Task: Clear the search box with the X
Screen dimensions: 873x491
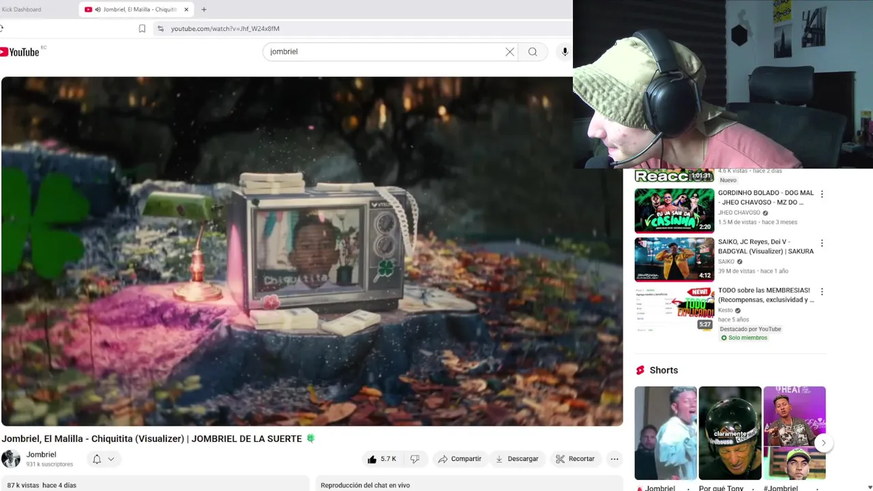Action: [x=509, y=52]
